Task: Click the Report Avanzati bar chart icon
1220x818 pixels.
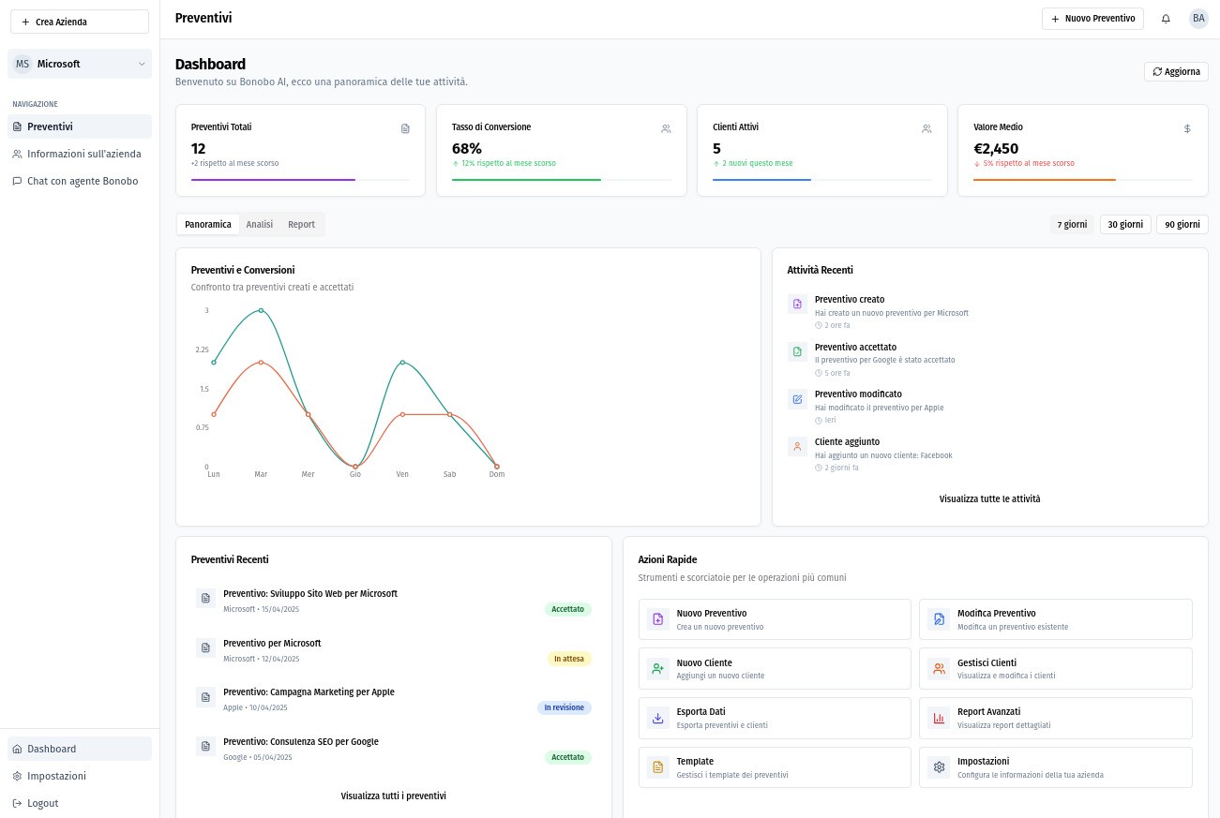Action: (x=938, y=719)
